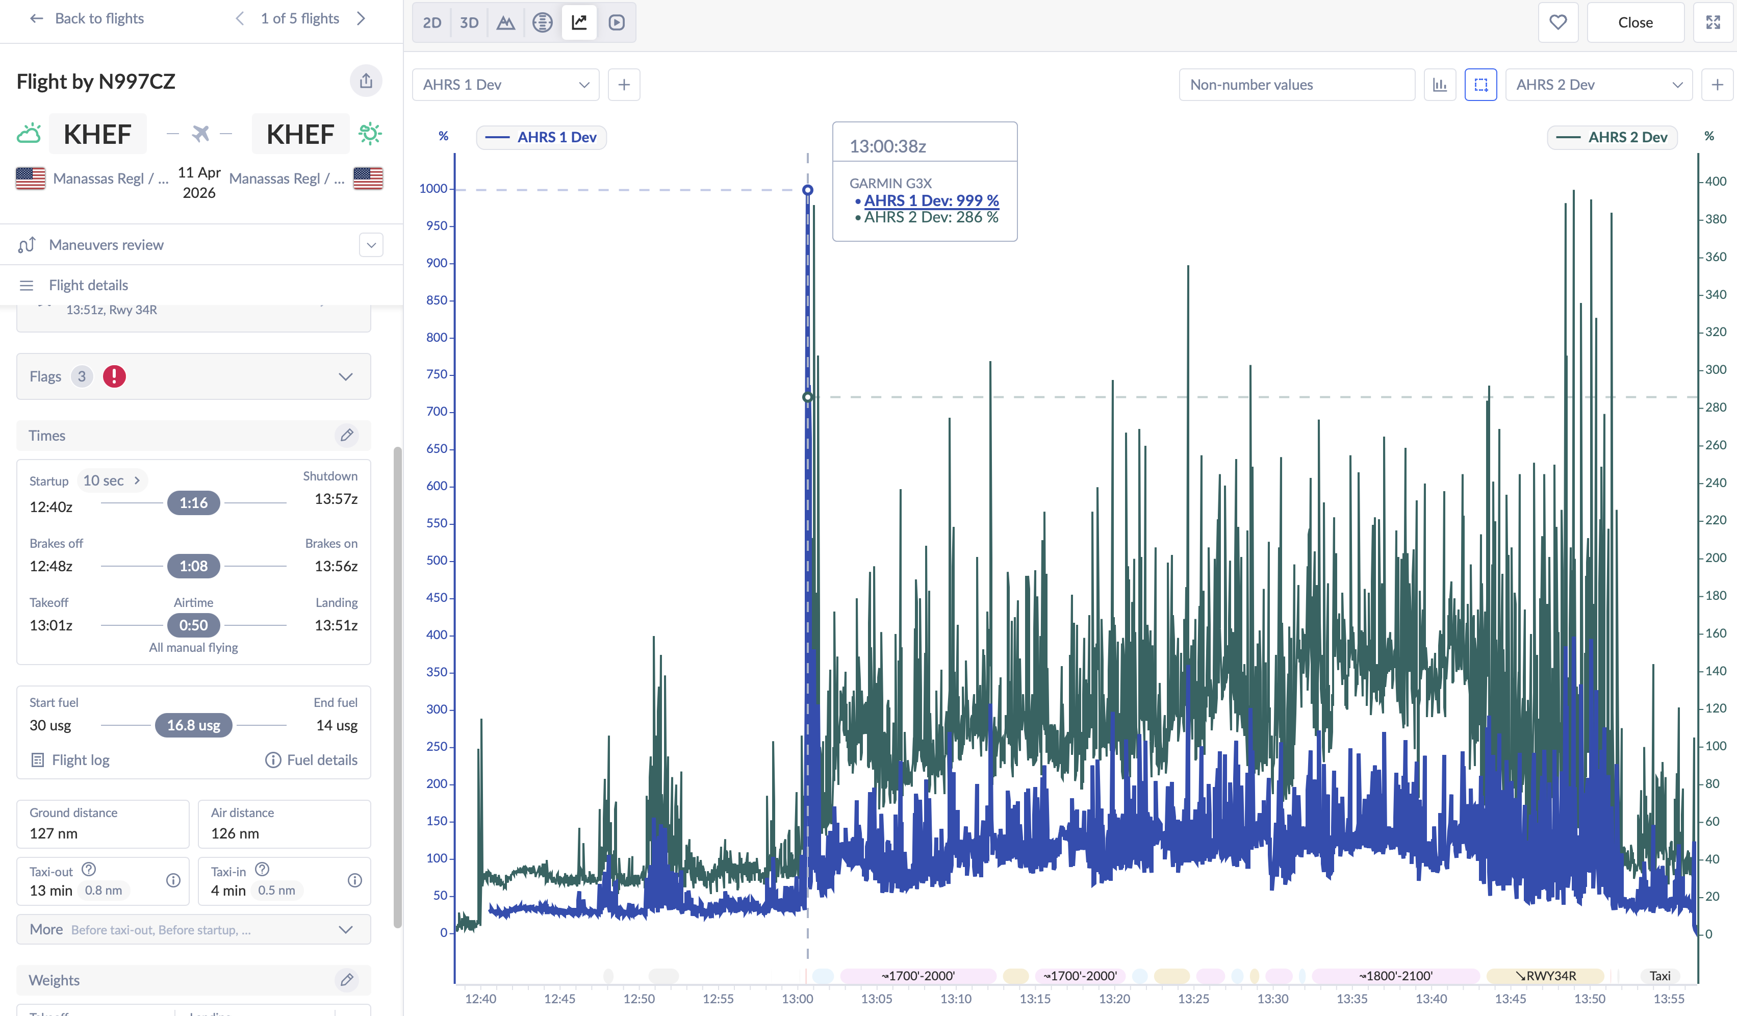The height and width of the screenshot is (1016, 1737).
Task: Select Taxi timeline segment
Action: pyautogui.click(x=1660, y=976)
